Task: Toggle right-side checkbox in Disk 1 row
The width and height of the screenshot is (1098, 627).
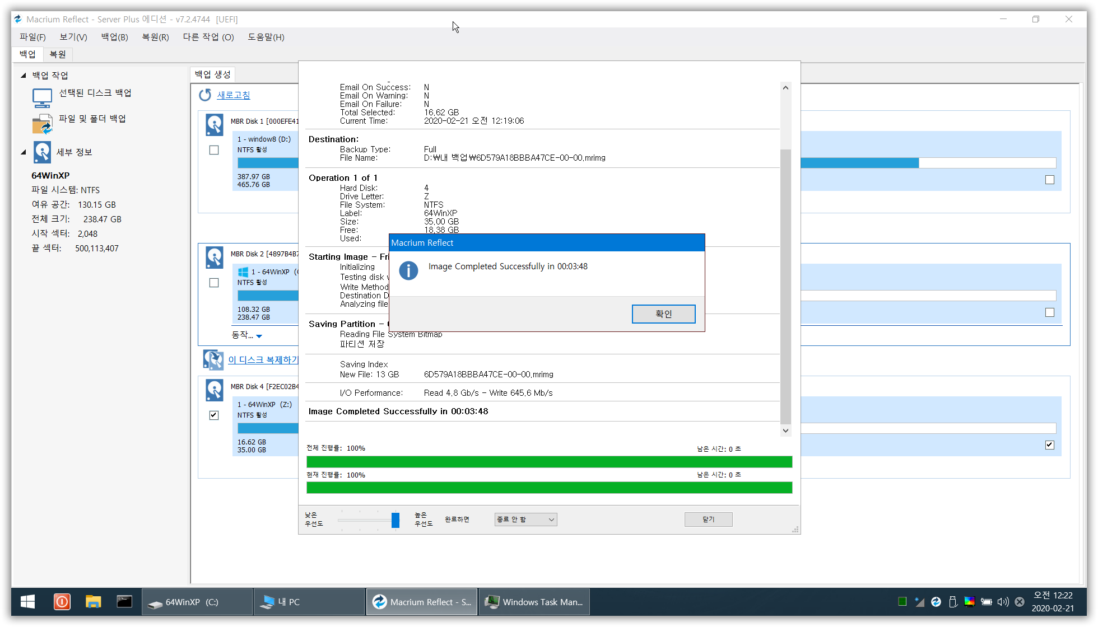Action: click(x=1050, y=180)
